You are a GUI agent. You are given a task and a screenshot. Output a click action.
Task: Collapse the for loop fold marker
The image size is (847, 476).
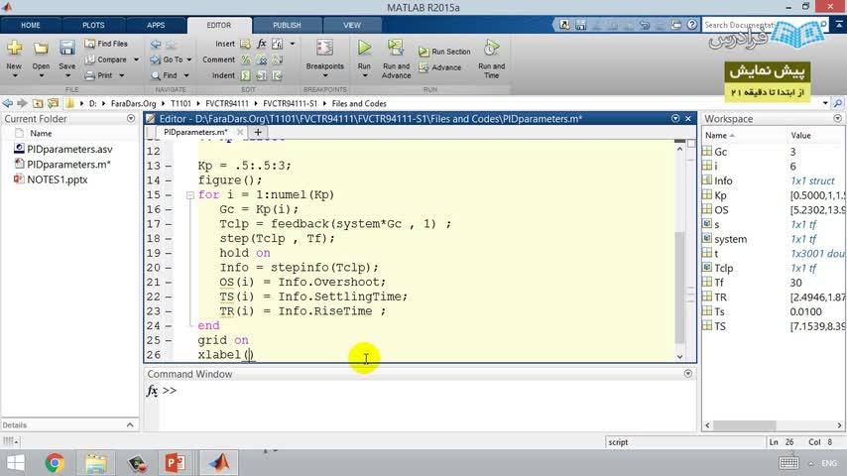[x=190, y=195]
